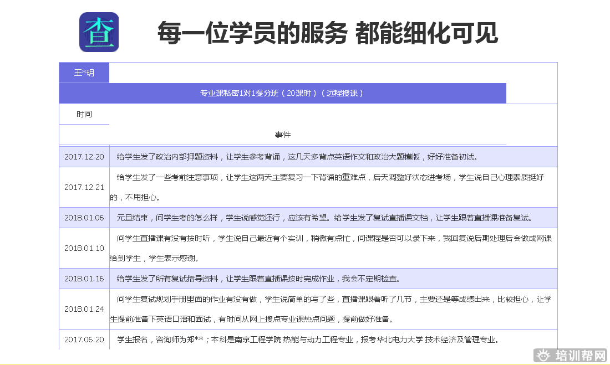Select the 2018.01.06 date cell
Viewport: 610px width, 365px height.
[x=84, y=218]
